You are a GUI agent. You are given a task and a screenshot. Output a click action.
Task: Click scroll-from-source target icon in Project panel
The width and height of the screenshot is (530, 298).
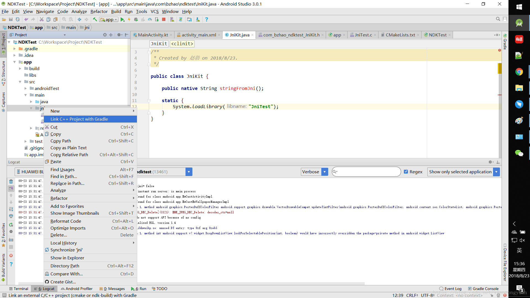pyautogui.click(x=105, y=35)
